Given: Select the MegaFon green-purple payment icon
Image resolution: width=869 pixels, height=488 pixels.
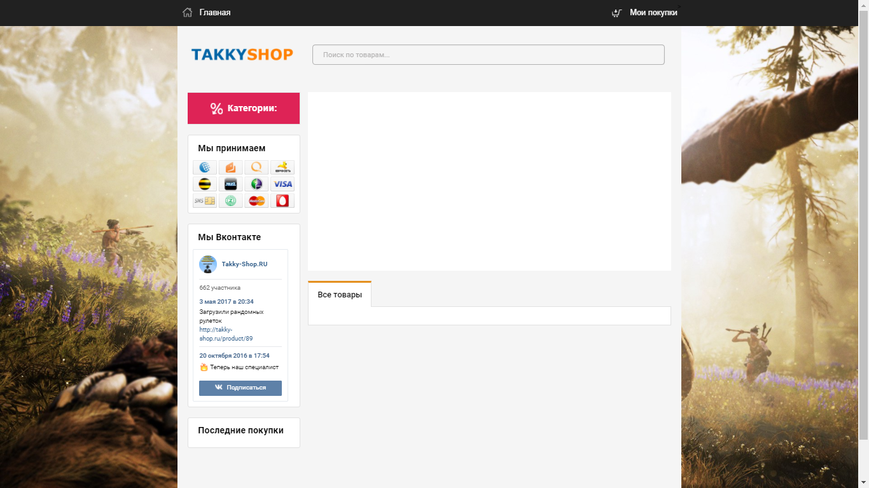Looking at the screenshot, I should click(256, 184).
